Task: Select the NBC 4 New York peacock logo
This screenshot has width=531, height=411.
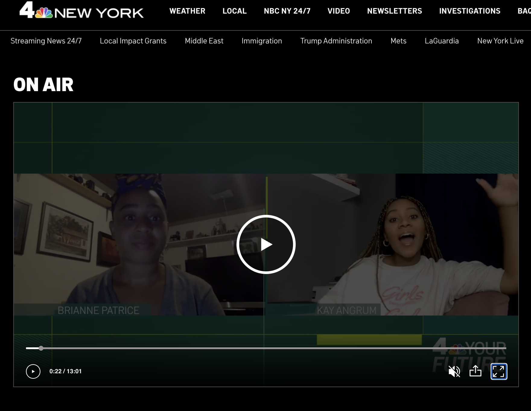Action: (x=44, y=12)
